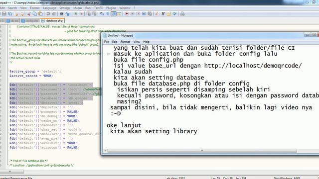Screen dimensions: 319x179
Task: Click the macro Playback icon
Action: click(139, 14)
